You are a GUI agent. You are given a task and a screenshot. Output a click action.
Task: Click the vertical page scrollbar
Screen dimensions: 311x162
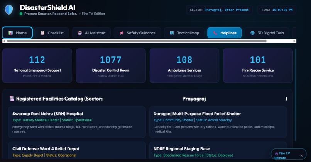pos(295,95)
